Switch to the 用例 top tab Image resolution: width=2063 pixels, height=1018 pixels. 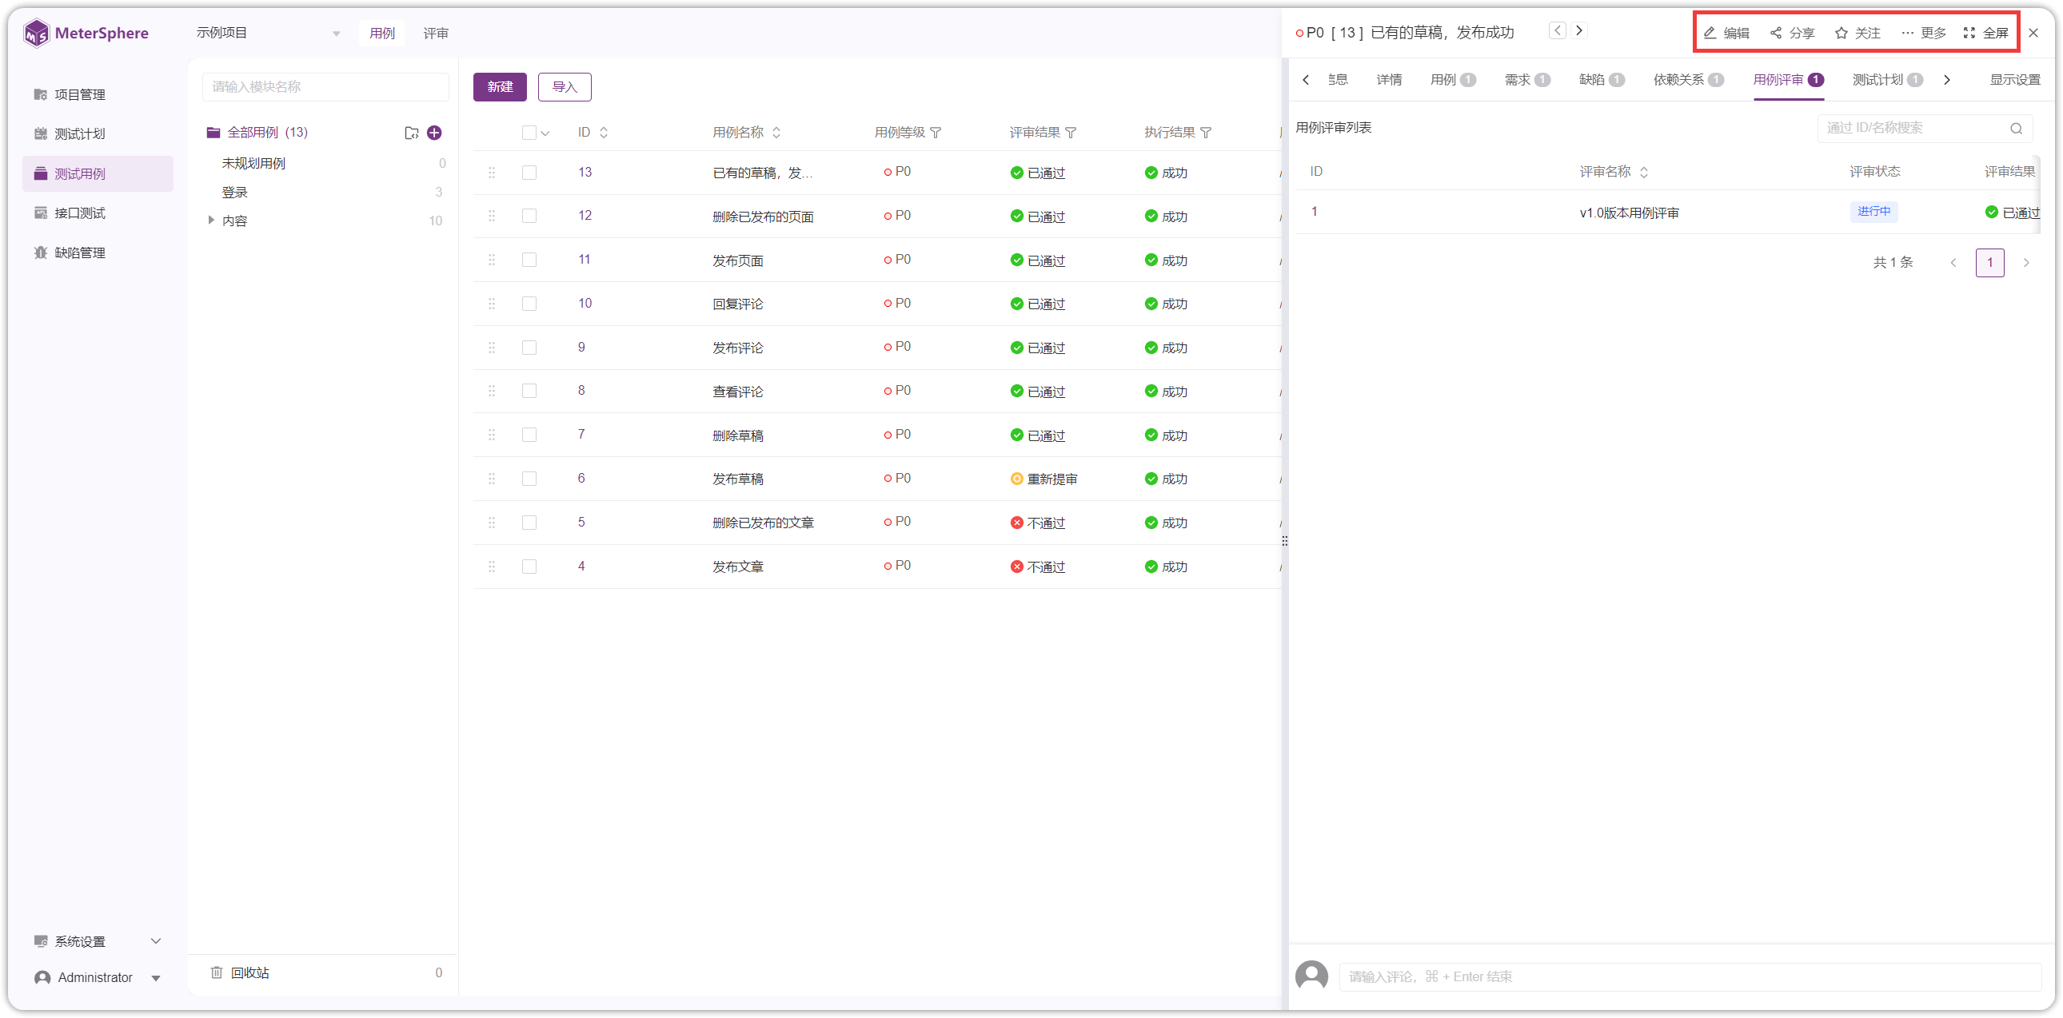[382, 33]
